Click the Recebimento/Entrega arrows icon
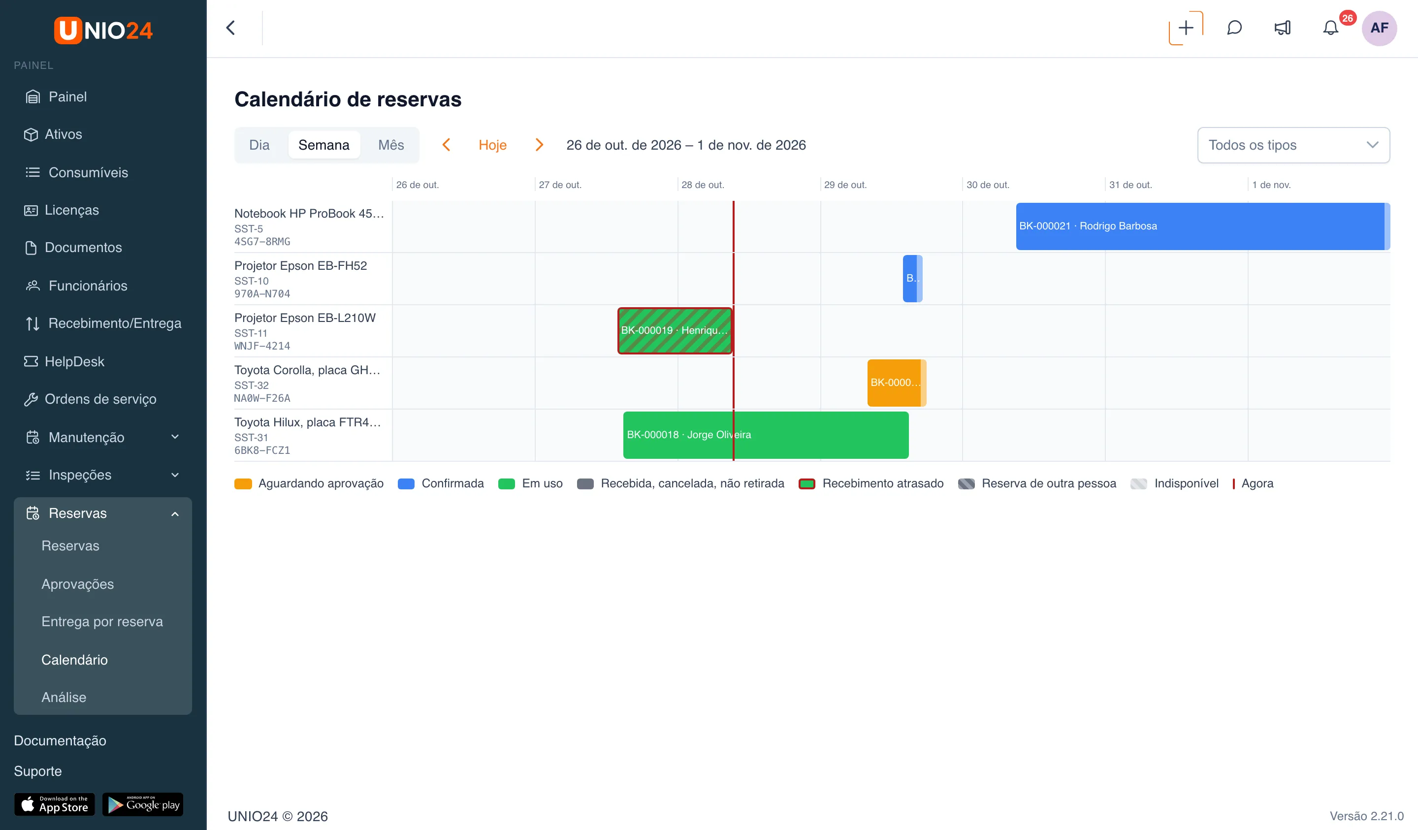 (x=32, y=323)
